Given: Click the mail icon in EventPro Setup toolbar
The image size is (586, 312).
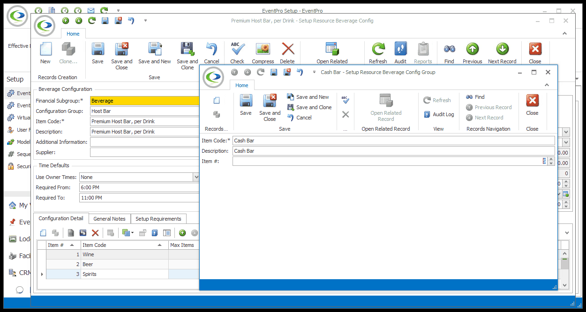Looking at the screenshot, I should 91,10.
